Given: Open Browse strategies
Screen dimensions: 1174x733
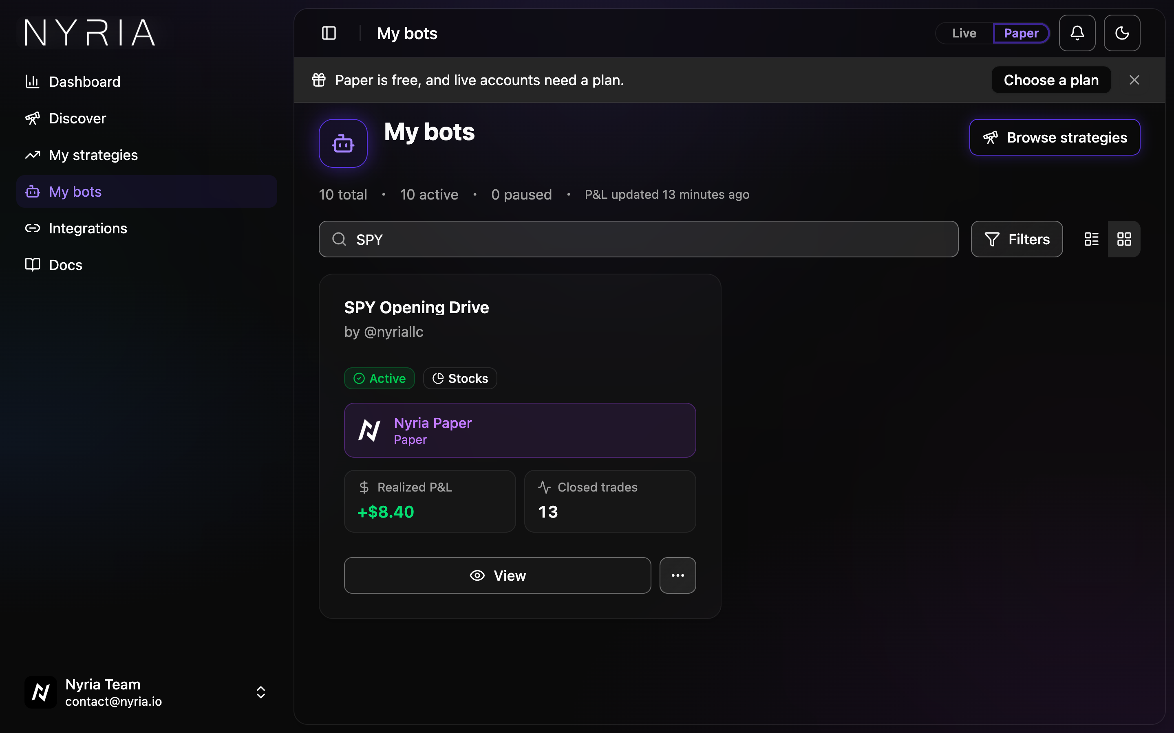Looking at the screenshot, I should point(1054,137).
